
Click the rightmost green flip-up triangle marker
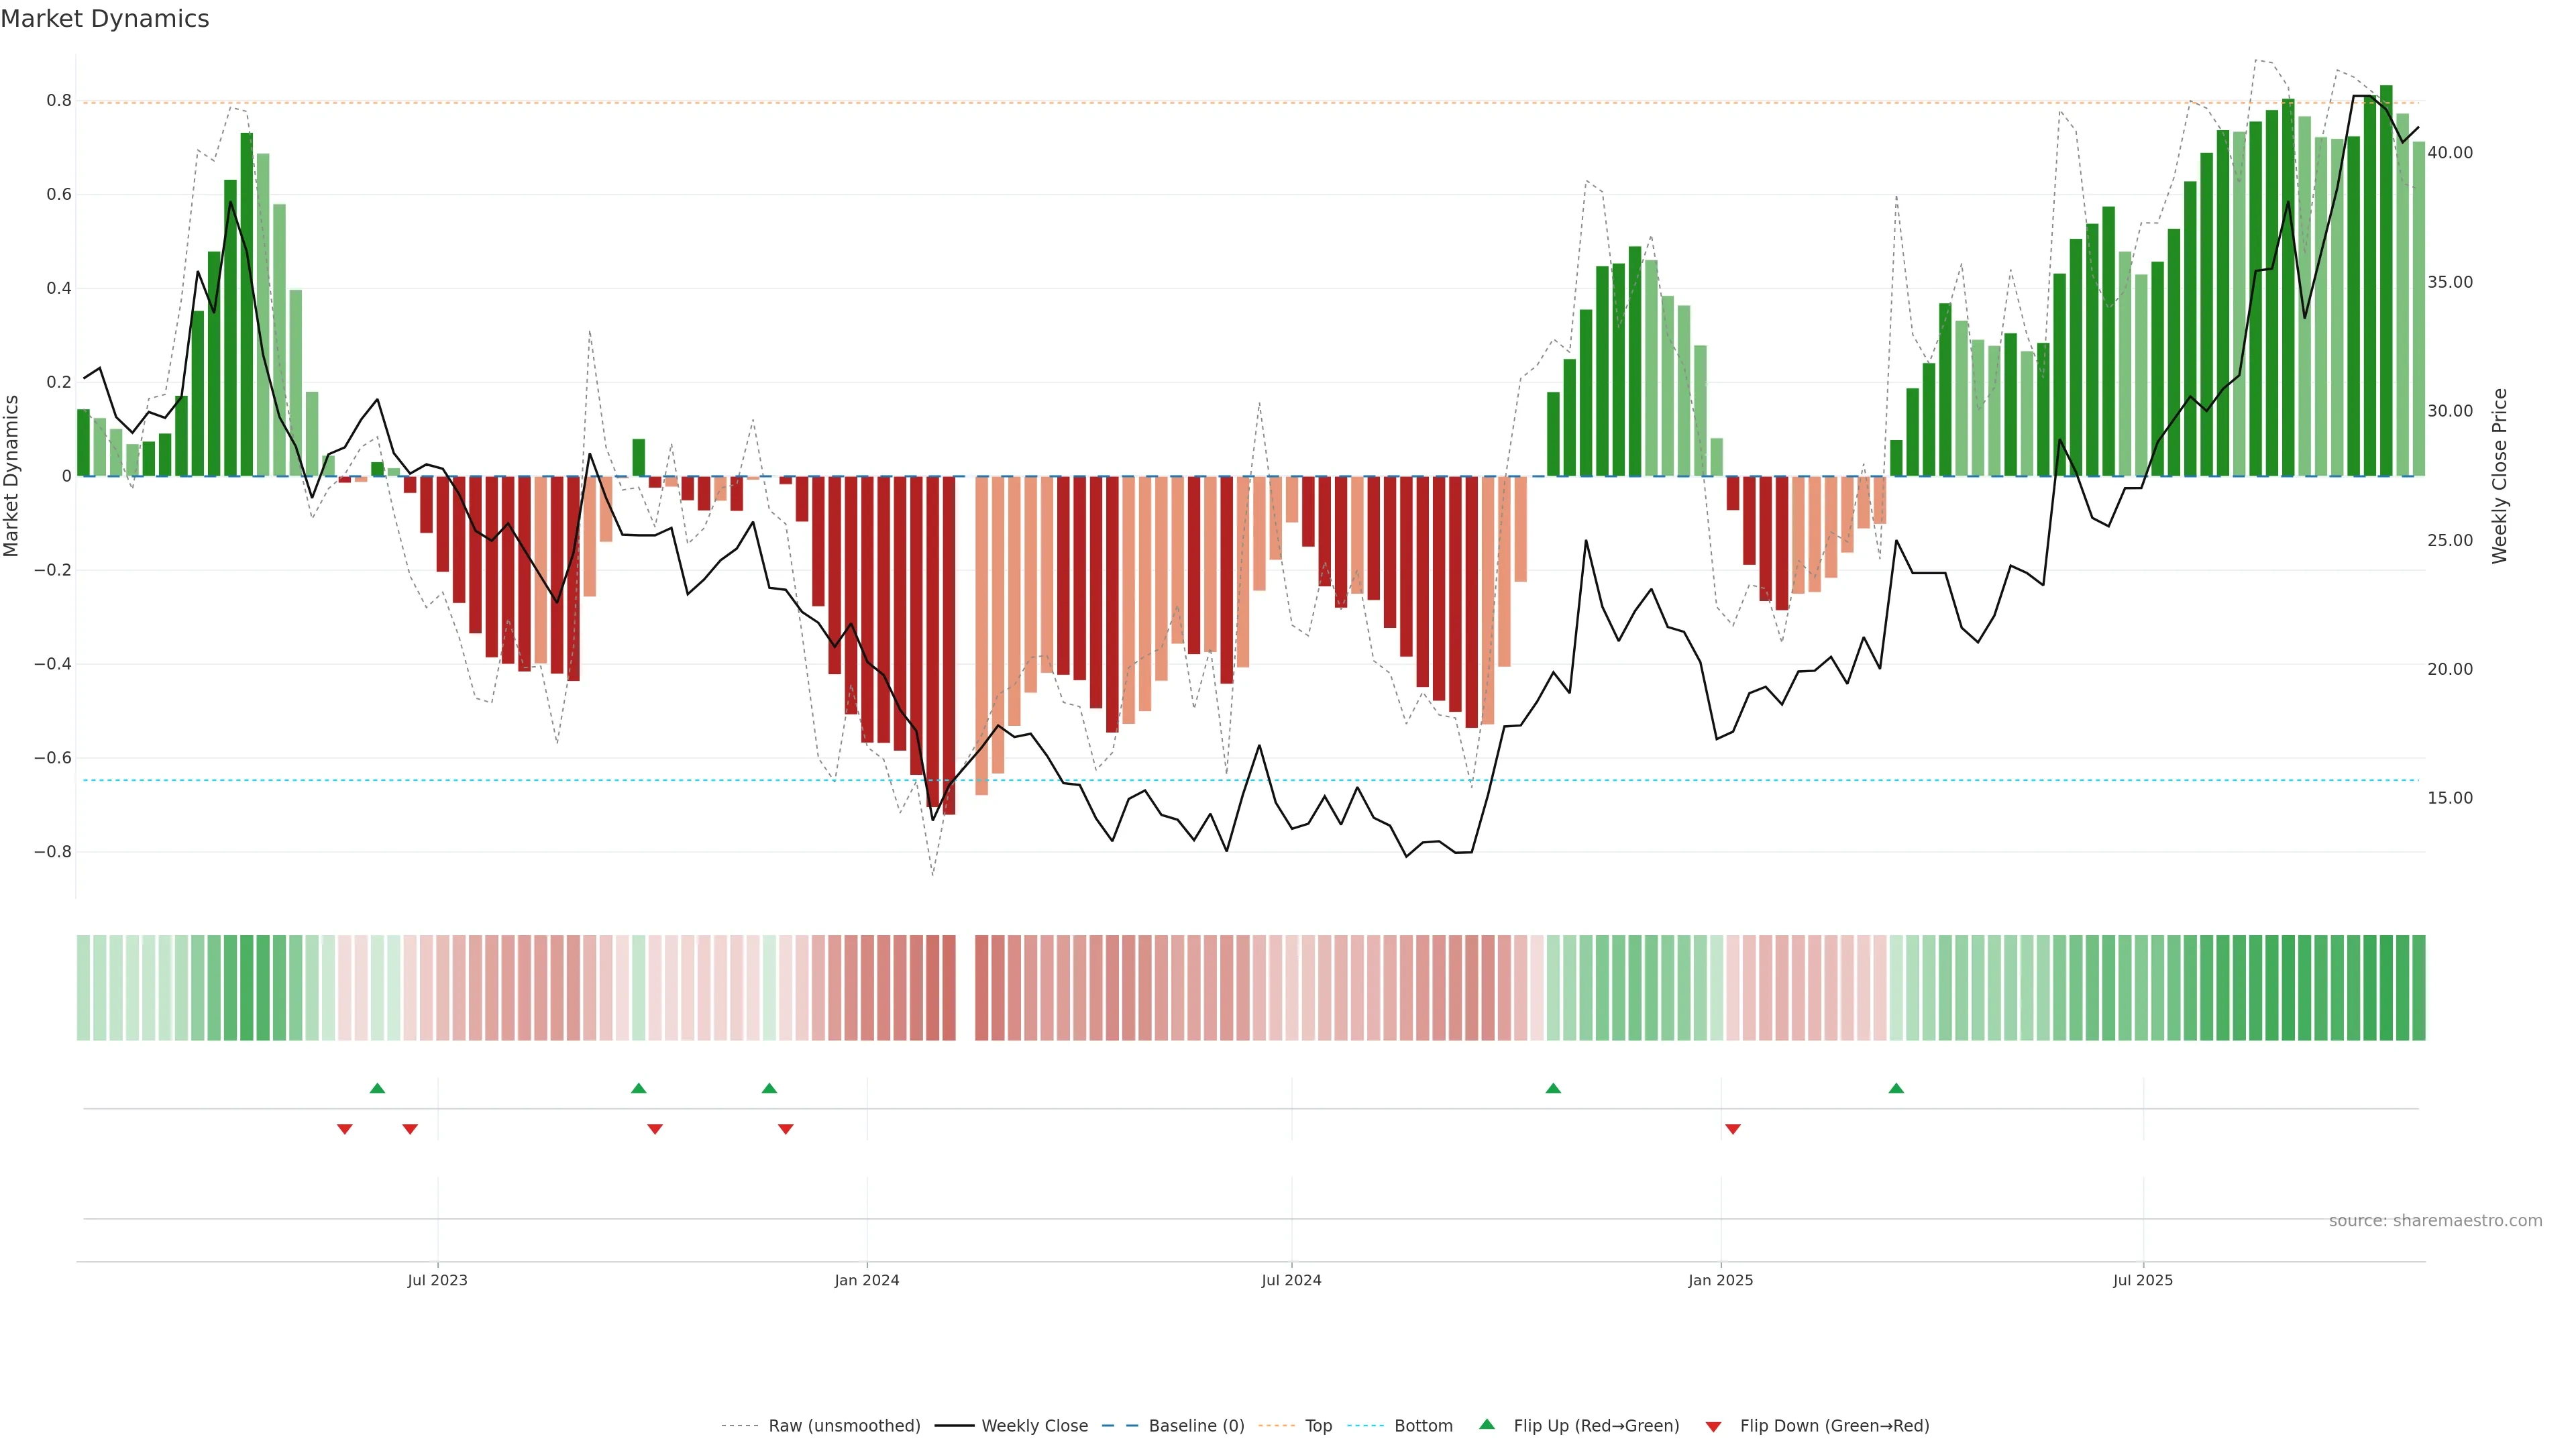1896,1088
